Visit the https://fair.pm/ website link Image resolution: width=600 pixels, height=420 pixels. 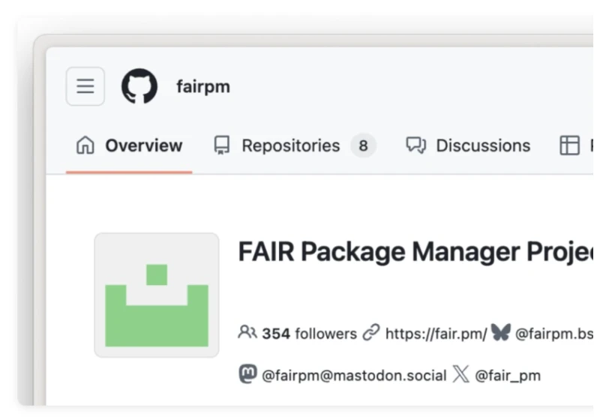coord(436,334)
